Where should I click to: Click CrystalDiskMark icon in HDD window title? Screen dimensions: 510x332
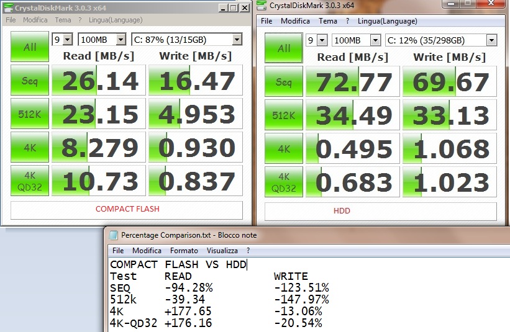(262, 6)
